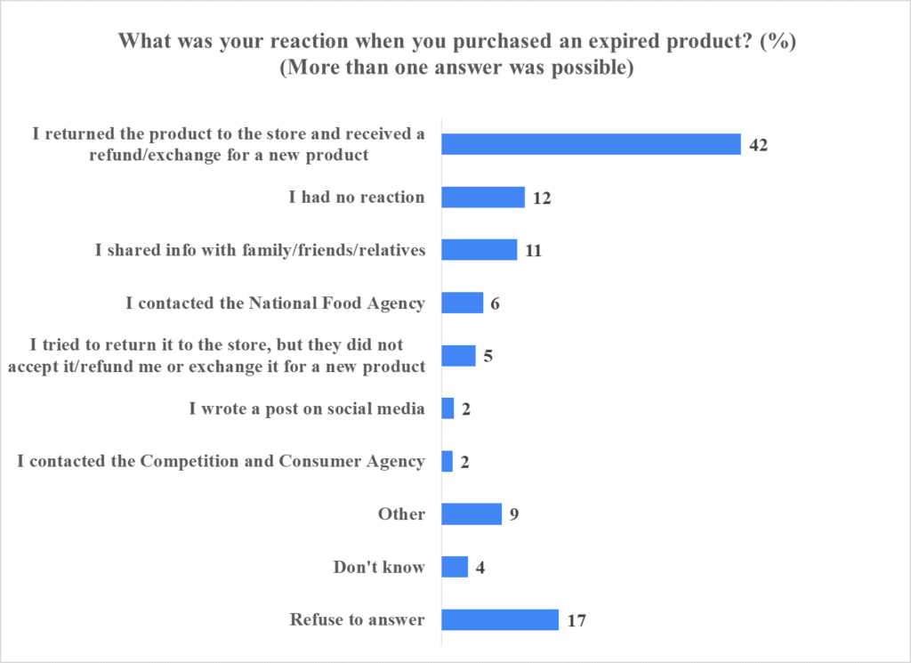This screenshot has width=911, height=663.
Task: Click the 42 data label
Action: (x=758, y=145)
